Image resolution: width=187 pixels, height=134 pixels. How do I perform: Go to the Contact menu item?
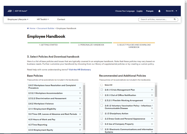click(61, 19)
